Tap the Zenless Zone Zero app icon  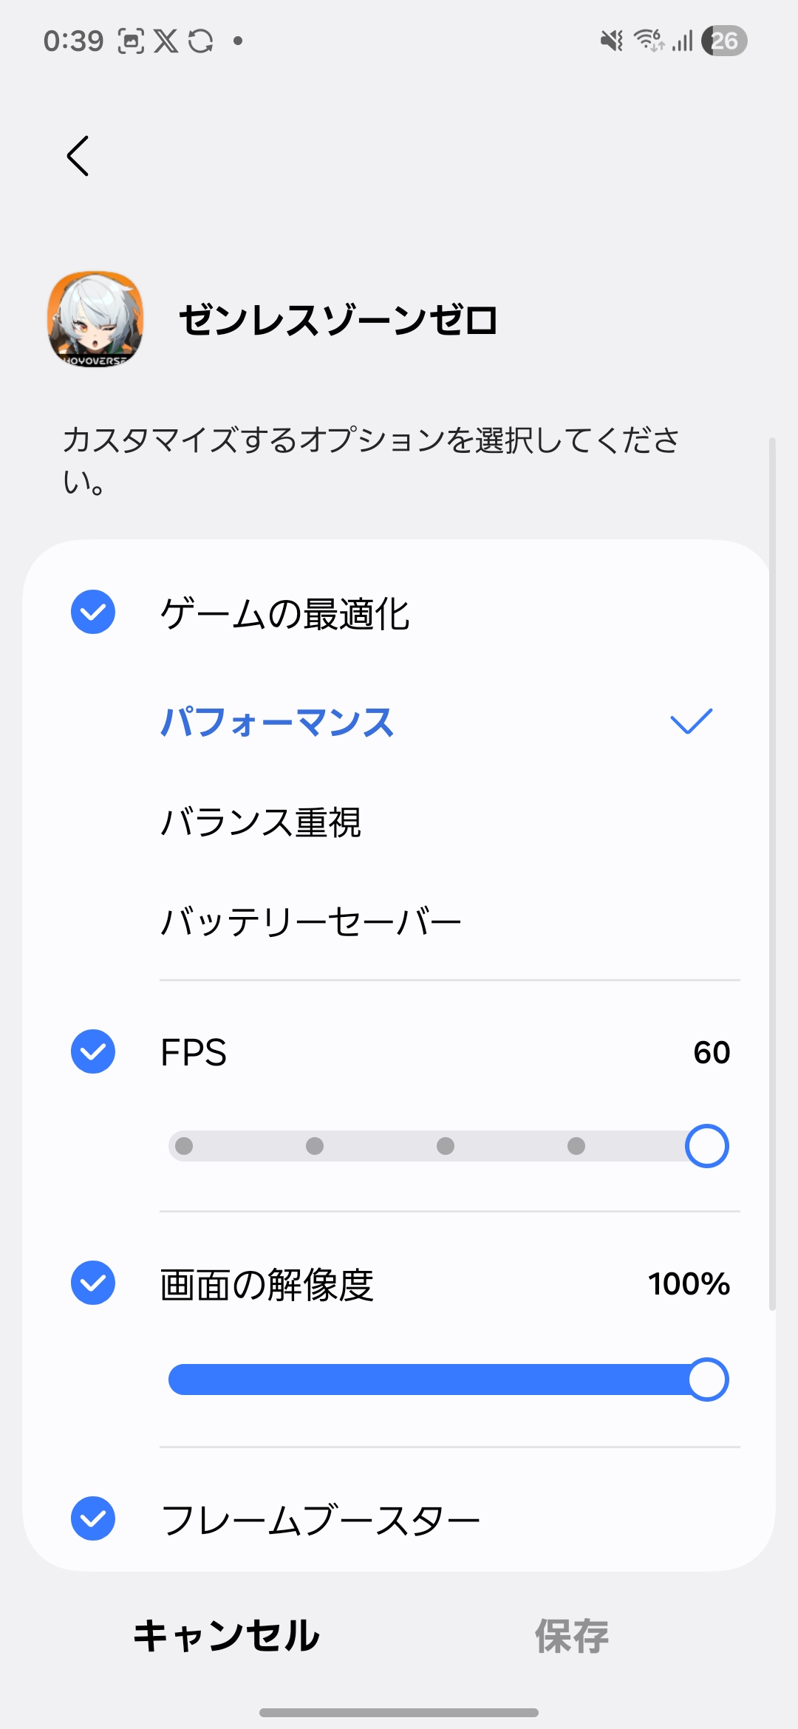[x=95, y=319]
